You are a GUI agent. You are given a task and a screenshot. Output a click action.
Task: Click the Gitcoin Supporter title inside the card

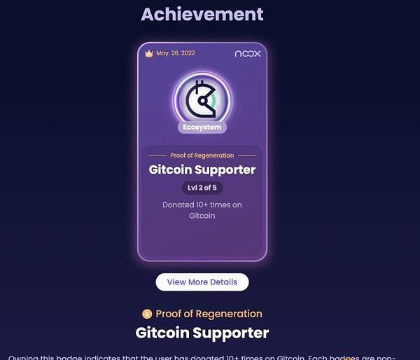(x=202, y=169)
